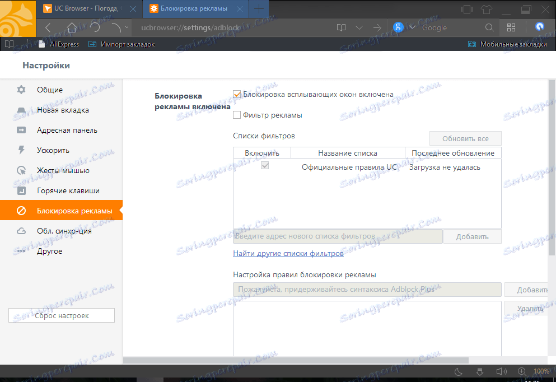Open Найти другие списки фильтров link
The image size is (556, 382).
coord(288,253)
